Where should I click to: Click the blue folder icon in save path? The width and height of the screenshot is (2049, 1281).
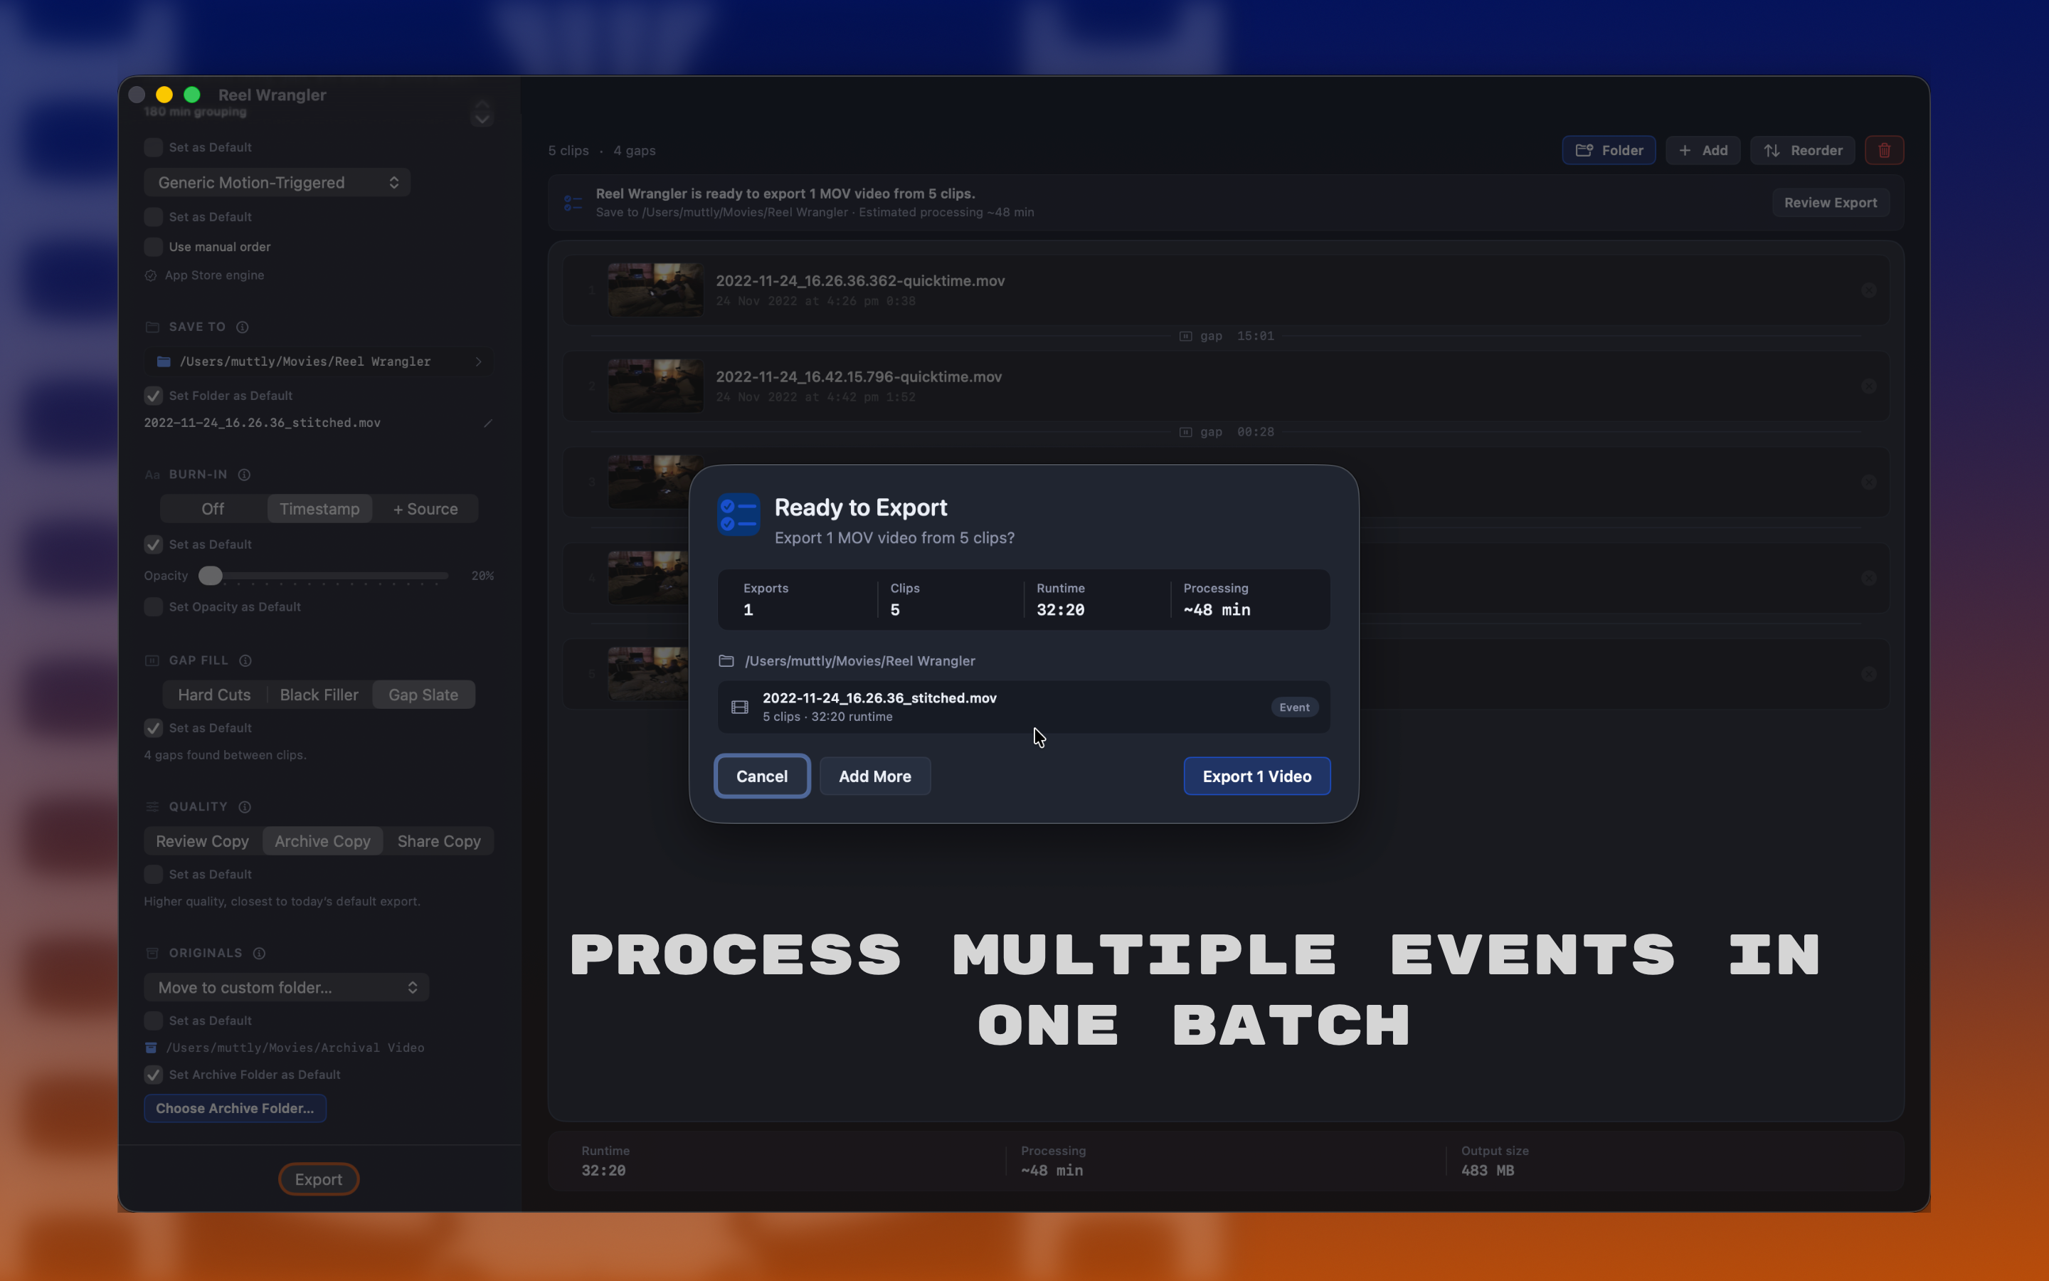click(164, 362)
